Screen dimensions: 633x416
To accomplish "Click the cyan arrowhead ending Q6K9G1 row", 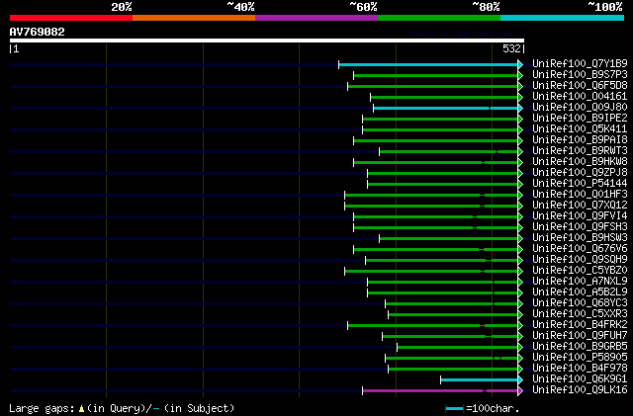I will point(520,380).
